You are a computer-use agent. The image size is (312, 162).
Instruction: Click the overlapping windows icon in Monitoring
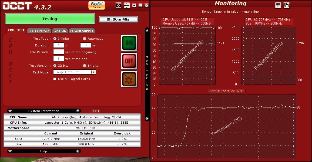coord(286,5)
